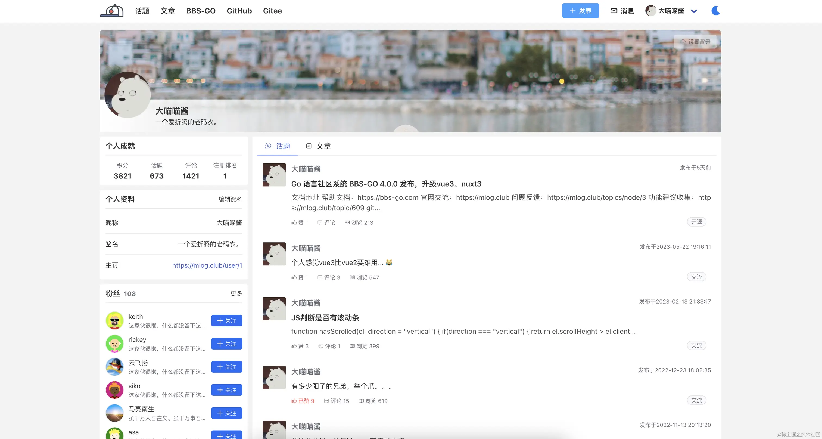822x439 pixels.
Task: Open the https://mlog.club/user/1 homepage link
Action: point(207,265)
